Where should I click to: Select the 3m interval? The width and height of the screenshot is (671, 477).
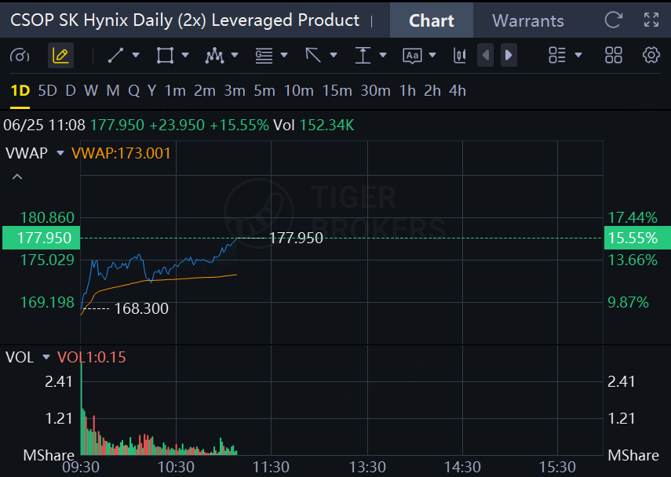pos(235,91)
